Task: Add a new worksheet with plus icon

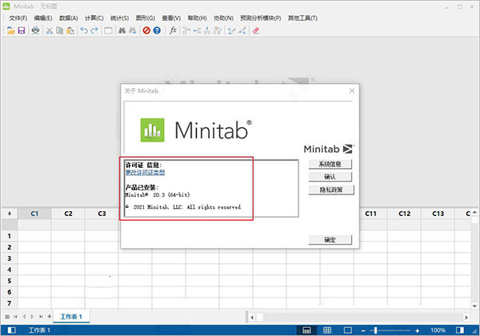Action: pos(50,317)
